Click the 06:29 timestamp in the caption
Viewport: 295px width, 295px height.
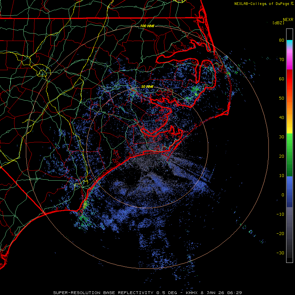coord(234,293)
